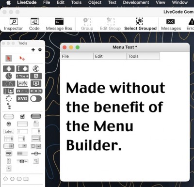Open the Messages watcher
This screenshot has width=194, height=187.
click(x=171, y=24)
